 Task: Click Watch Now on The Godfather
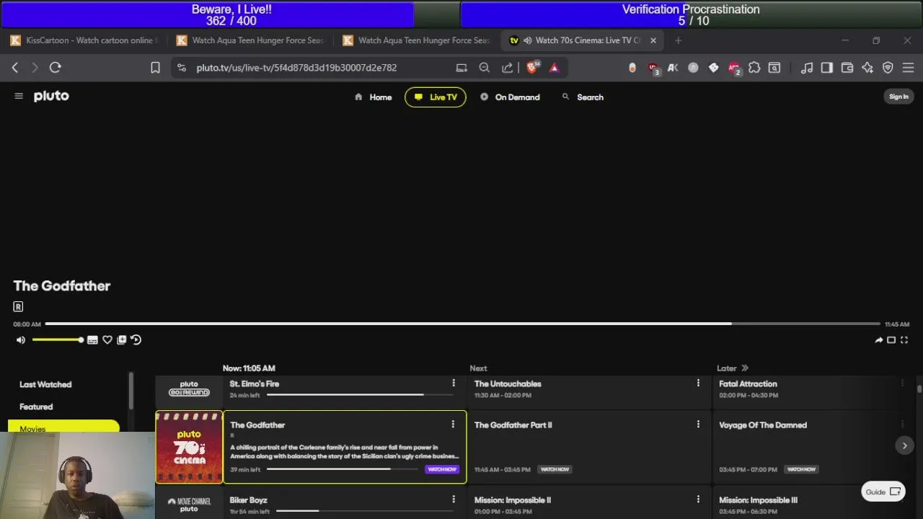(x=442, y=469)
